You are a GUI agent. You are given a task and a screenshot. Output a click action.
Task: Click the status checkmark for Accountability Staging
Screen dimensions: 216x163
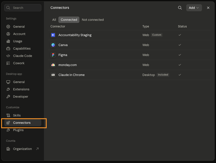pyautogui.click(x=180, y=35)
